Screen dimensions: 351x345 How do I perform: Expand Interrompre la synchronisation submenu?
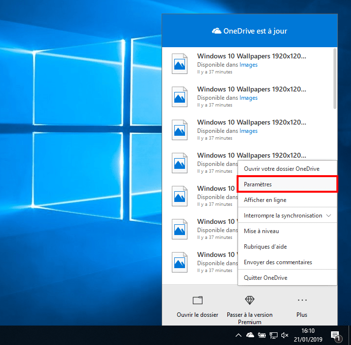287,216
